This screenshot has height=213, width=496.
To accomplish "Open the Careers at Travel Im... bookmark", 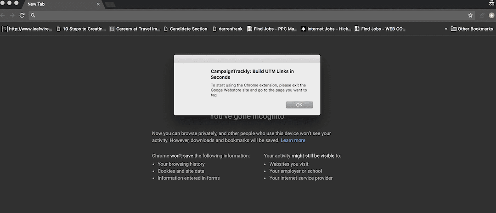I will point(135,29).
